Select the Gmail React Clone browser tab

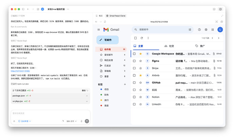tap(116, 16)
